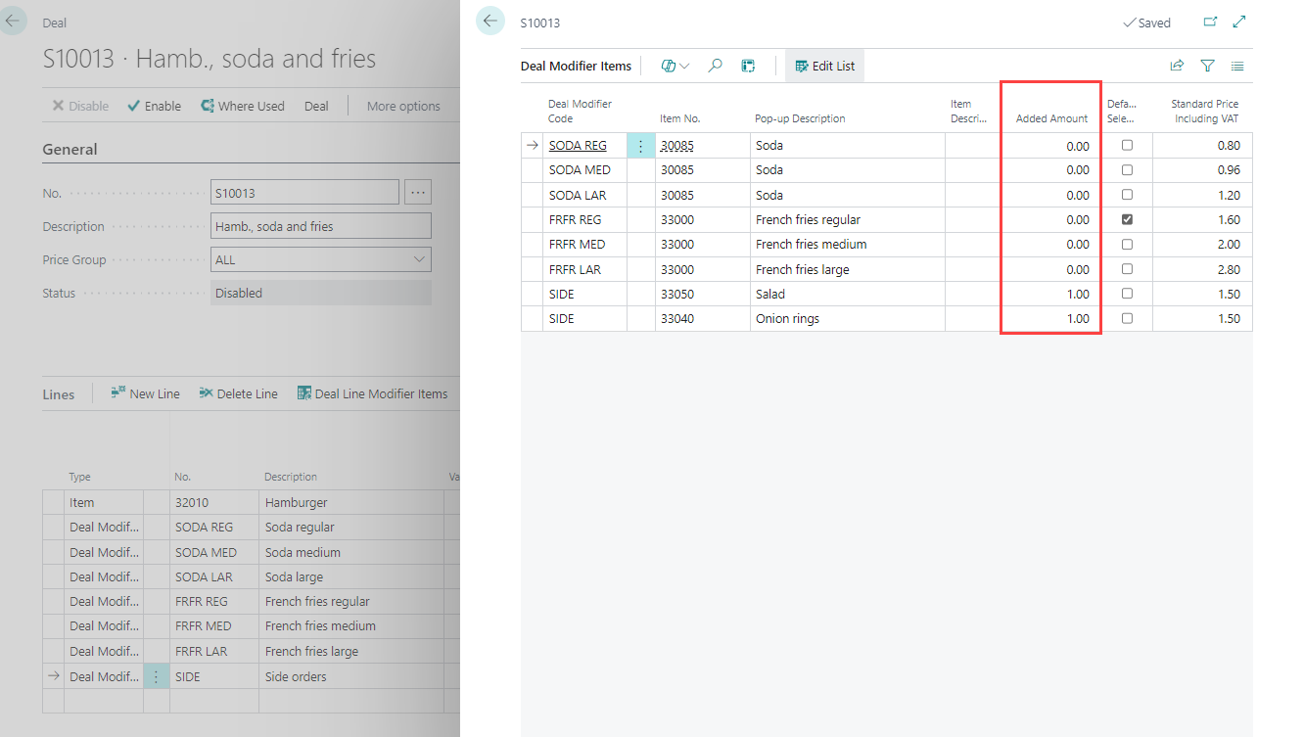Click the ellipsis lookup beside No. field

(418, 193)
